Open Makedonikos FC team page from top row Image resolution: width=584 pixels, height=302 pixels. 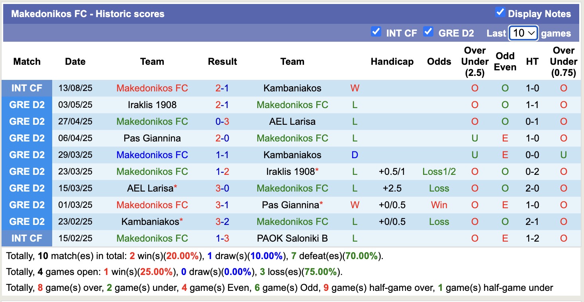coord(152,88)
